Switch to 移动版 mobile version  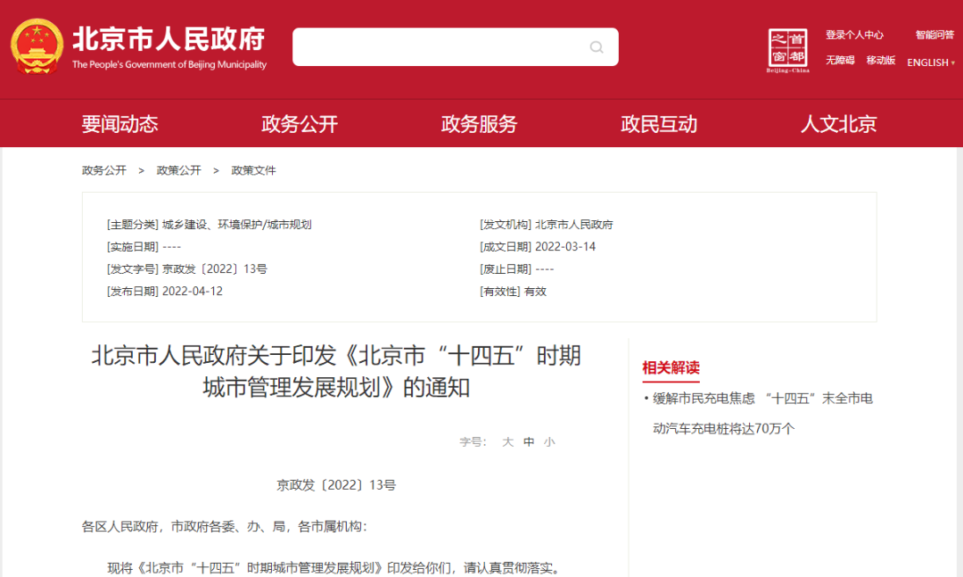880,61
